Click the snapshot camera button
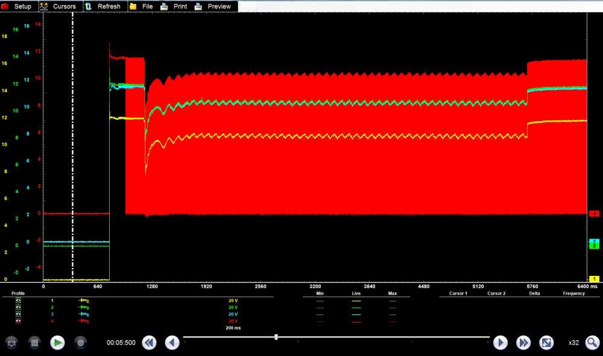Viewport: 603px width, 356px height. tap(11, 343)
